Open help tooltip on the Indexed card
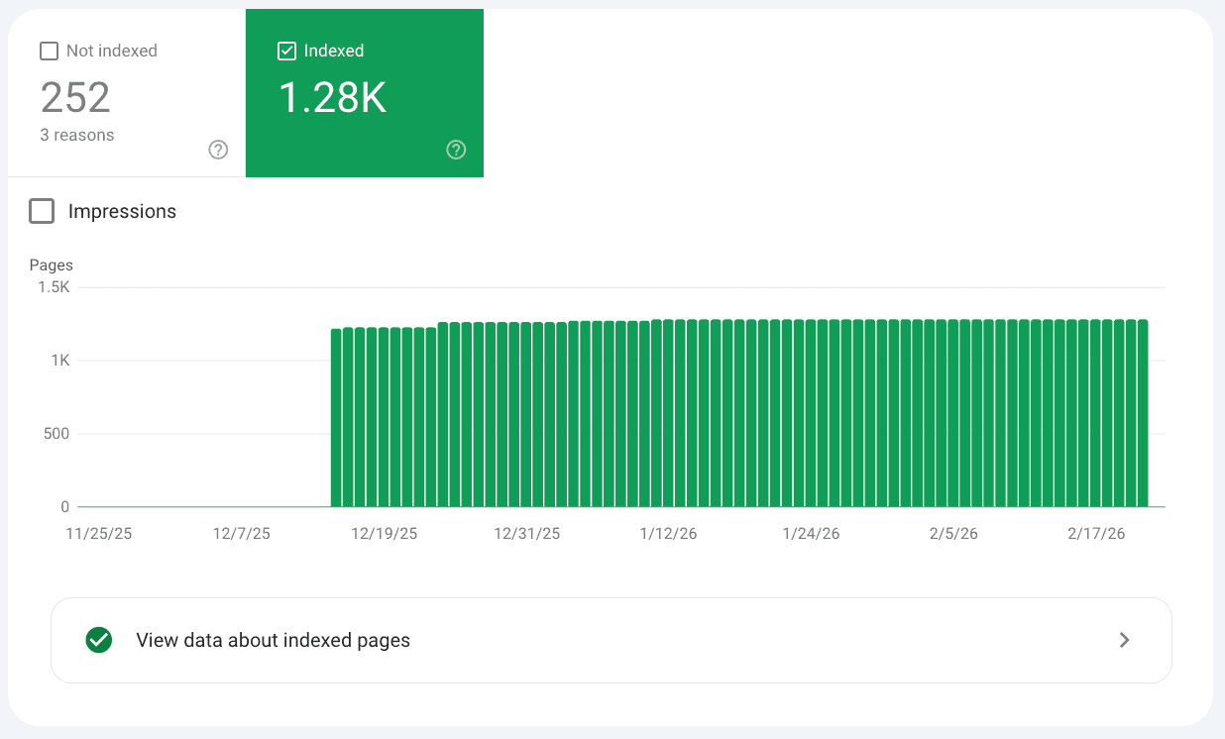This screenshot has height=739, width=1225. (x=456, y=150)
